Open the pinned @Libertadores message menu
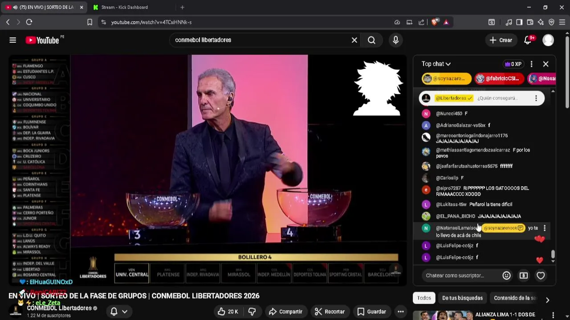 [536, 98]
